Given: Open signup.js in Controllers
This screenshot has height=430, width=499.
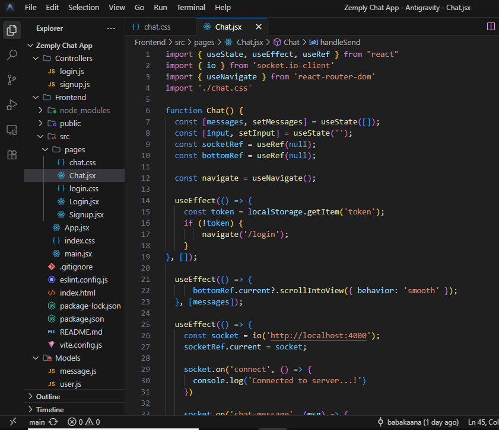Looking at the screenshot, I should [x=75, y=85].
